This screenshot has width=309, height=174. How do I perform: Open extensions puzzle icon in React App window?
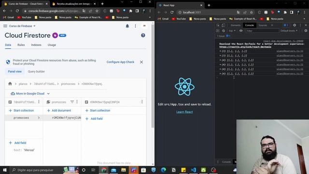click(285, 12)
